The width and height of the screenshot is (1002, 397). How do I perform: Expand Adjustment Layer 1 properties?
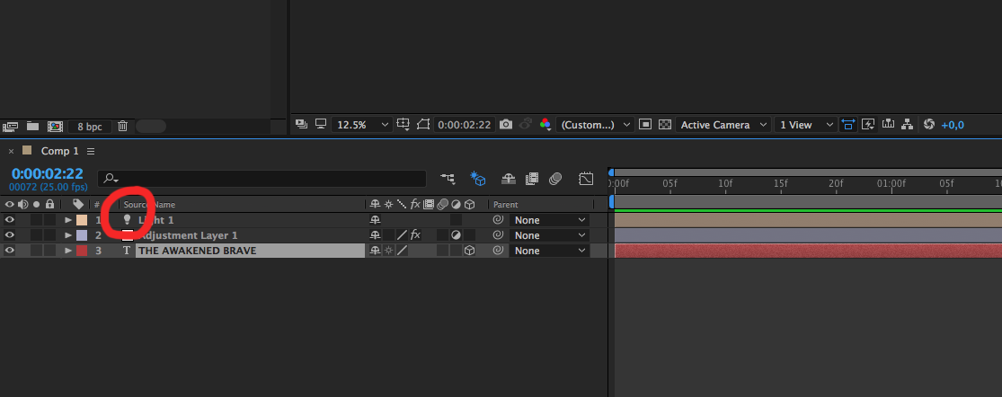pos(68,235)
